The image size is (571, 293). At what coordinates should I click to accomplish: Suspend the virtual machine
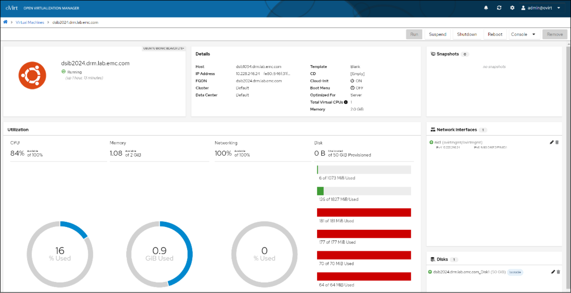(438, 34)
